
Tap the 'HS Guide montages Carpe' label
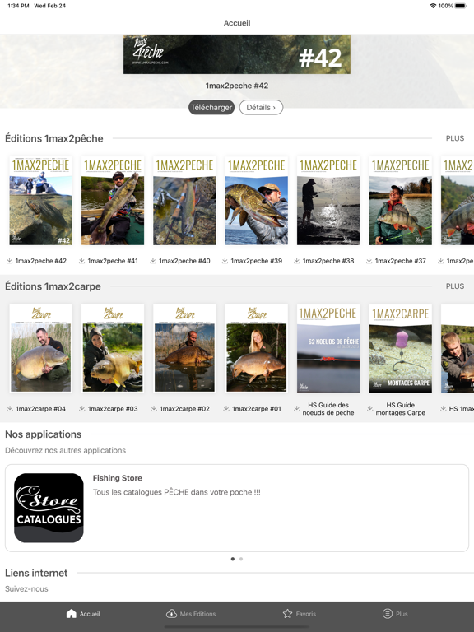tap(400, 409)
